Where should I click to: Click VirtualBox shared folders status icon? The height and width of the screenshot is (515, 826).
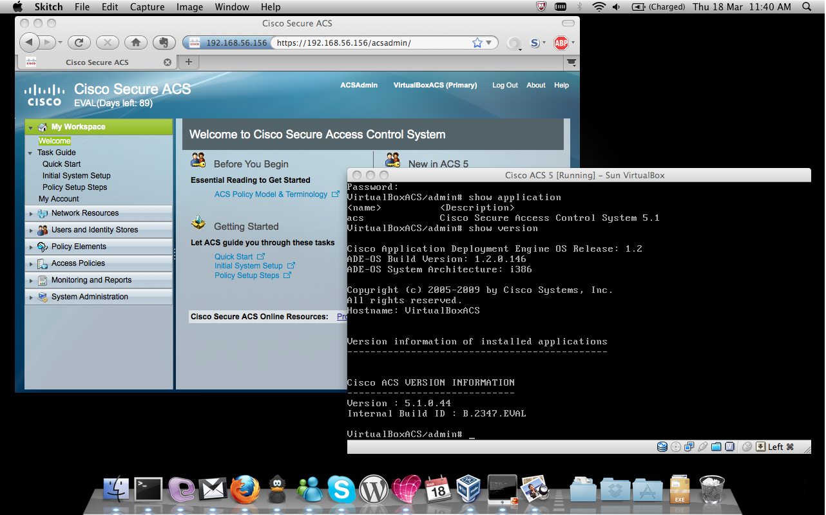point(716,447)
